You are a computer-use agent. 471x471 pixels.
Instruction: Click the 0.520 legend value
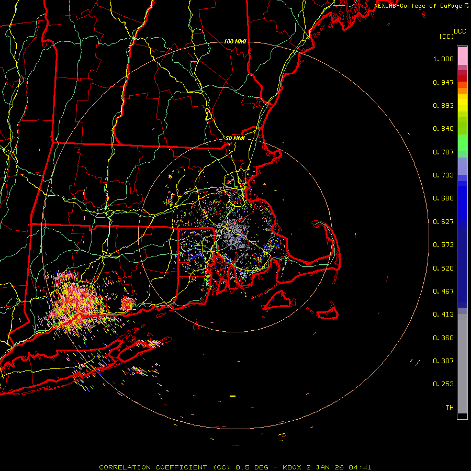click(443, 268)
